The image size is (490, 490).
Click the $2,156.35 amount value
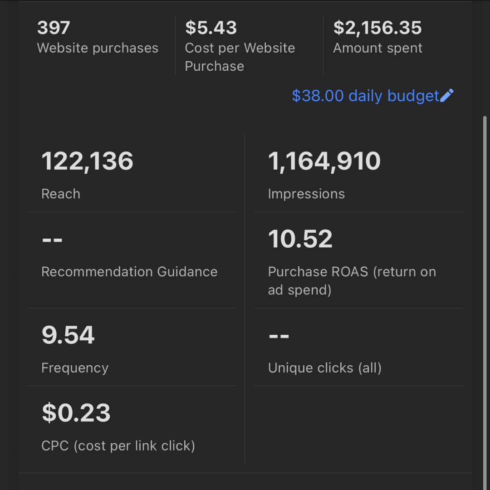click(377, 28)
